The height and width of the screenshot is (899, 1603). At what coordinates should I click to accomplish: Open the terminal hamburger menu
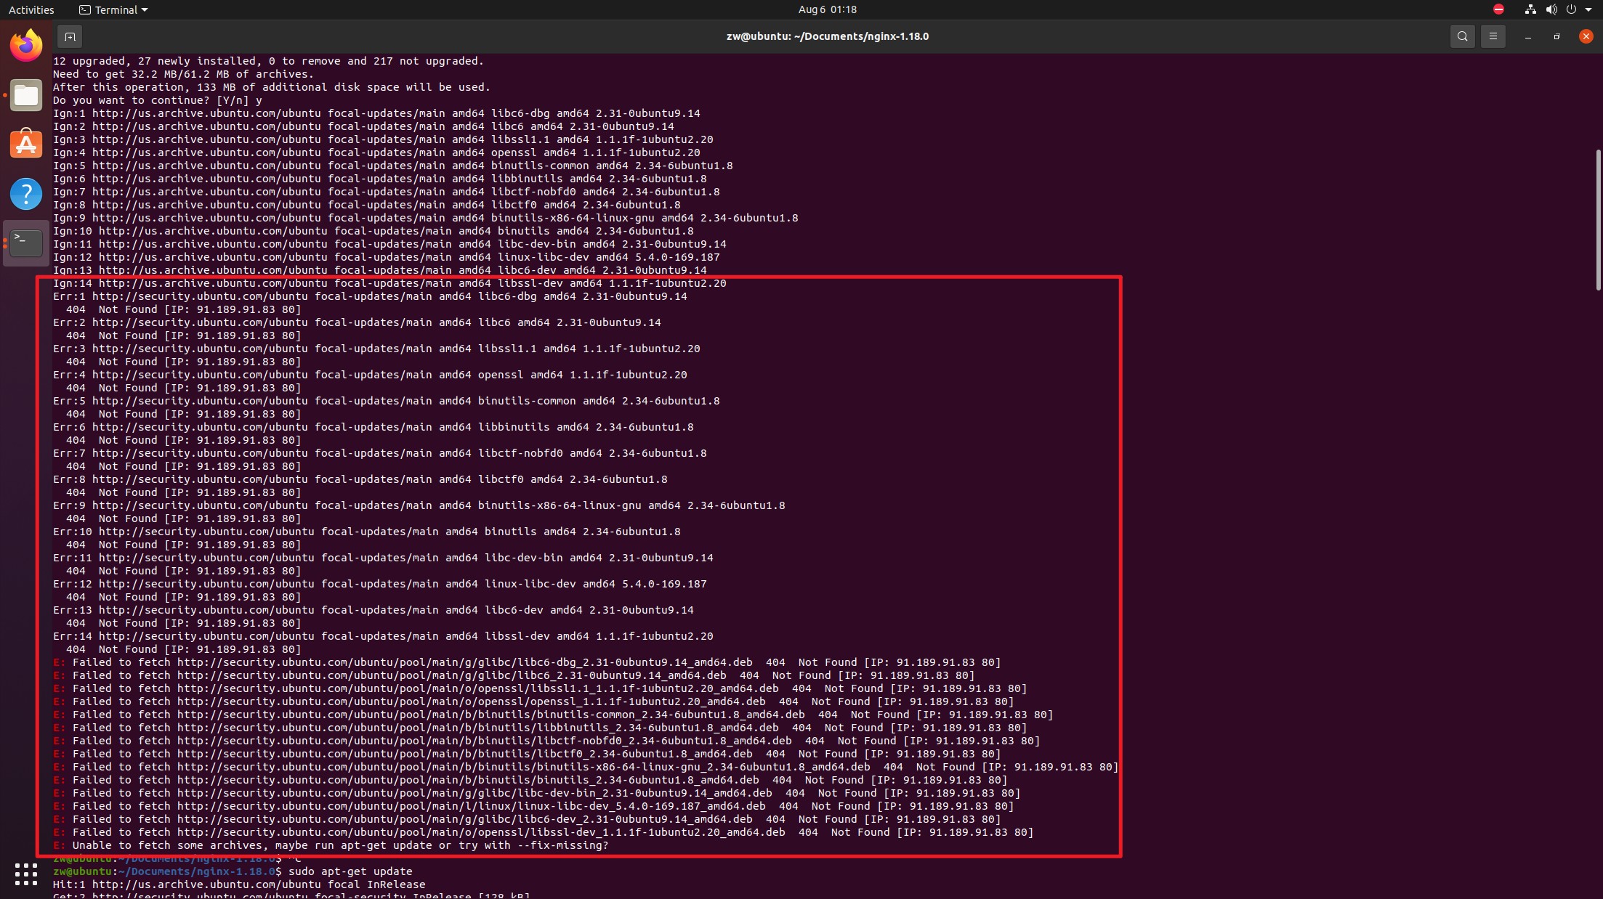(1493, 36)
